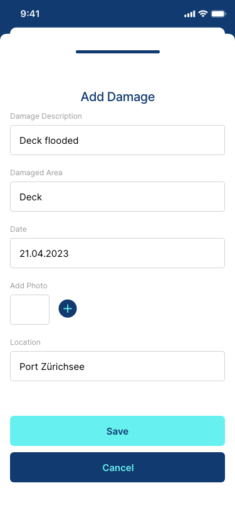
Task: Click the background card edge behind the sheet
Action: [118, 30]
